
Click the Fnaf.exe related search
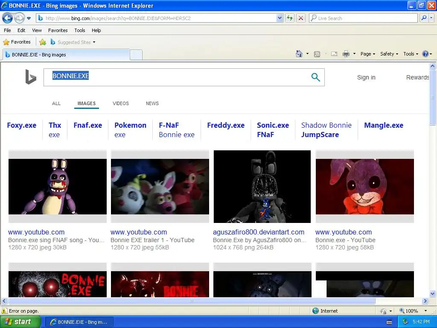coord(88,125)
